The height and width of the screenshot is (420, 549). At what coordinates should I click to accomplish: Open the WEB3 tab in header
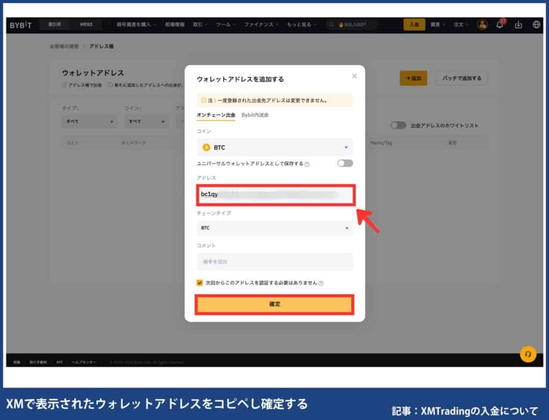point(86,25)
